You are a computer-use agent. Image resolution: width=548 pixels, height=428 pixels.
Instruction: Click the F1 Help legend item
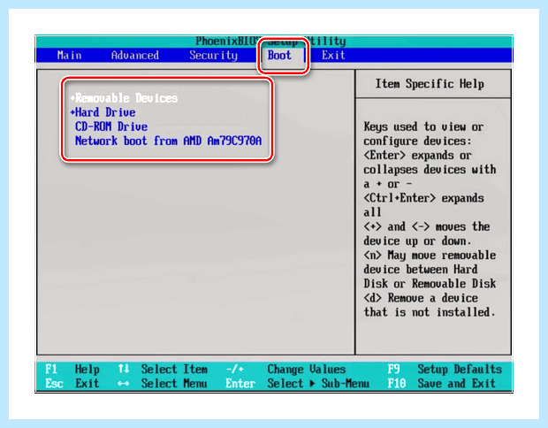click(x=72, y=370)
